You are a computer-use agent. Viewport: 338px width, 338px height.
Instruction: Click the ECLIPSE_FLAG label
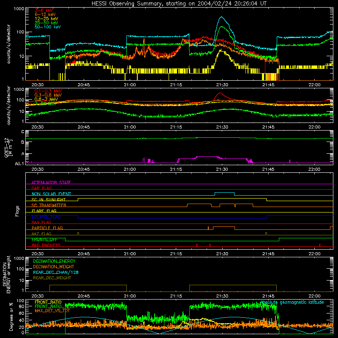click(x=46, y=217)
